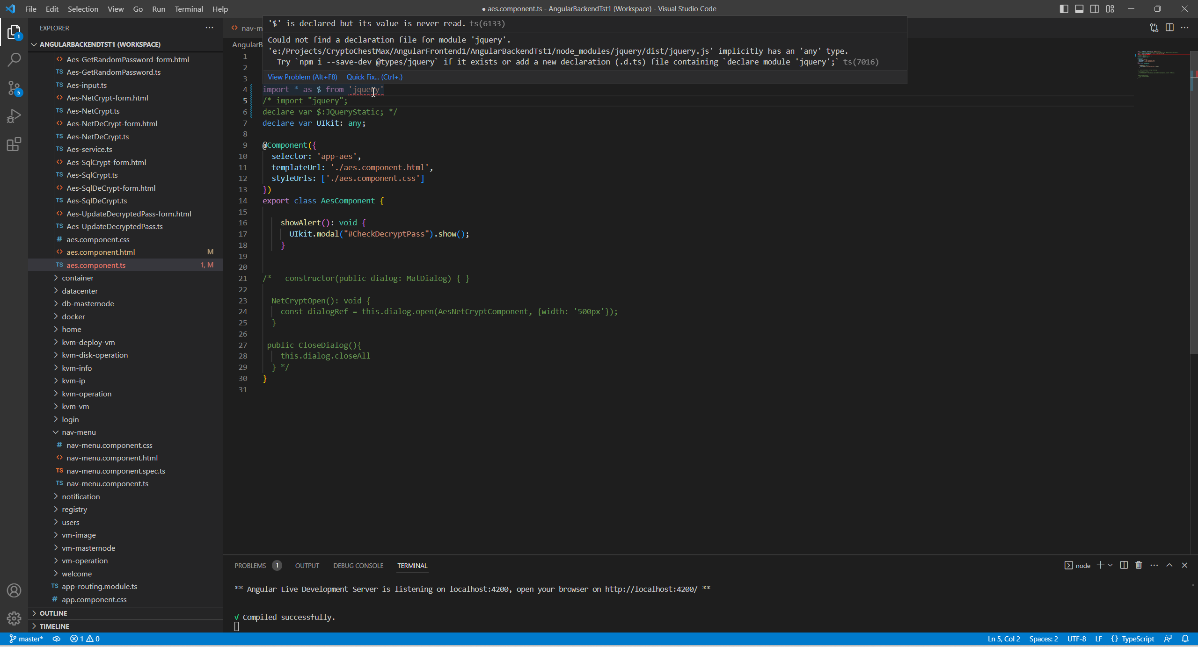Open the Aes-service.ts file
Screen dimensions: 1198x647
pos(89,149)
